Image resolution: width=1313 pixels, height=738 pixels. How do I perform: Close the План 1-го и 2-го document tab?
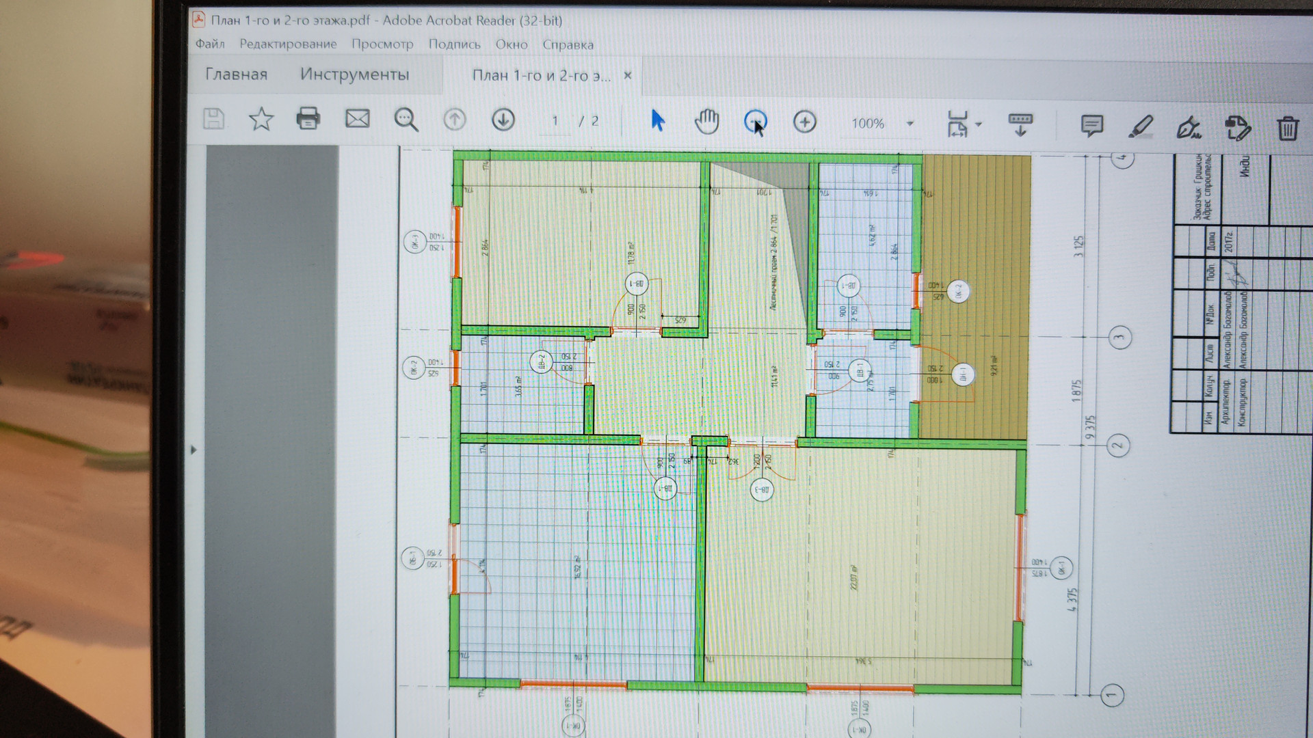tap(628, 75)
